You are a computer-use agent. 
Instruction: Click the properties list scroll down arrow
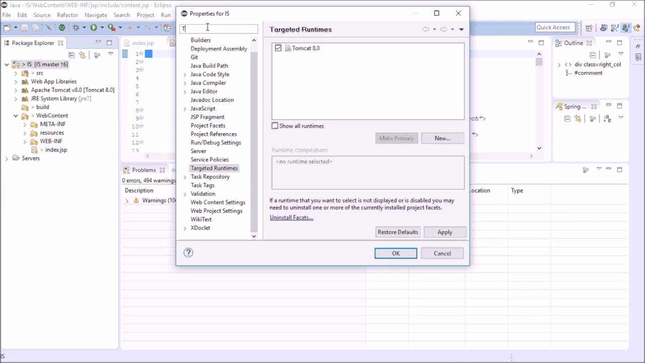(x=254, y=236)
